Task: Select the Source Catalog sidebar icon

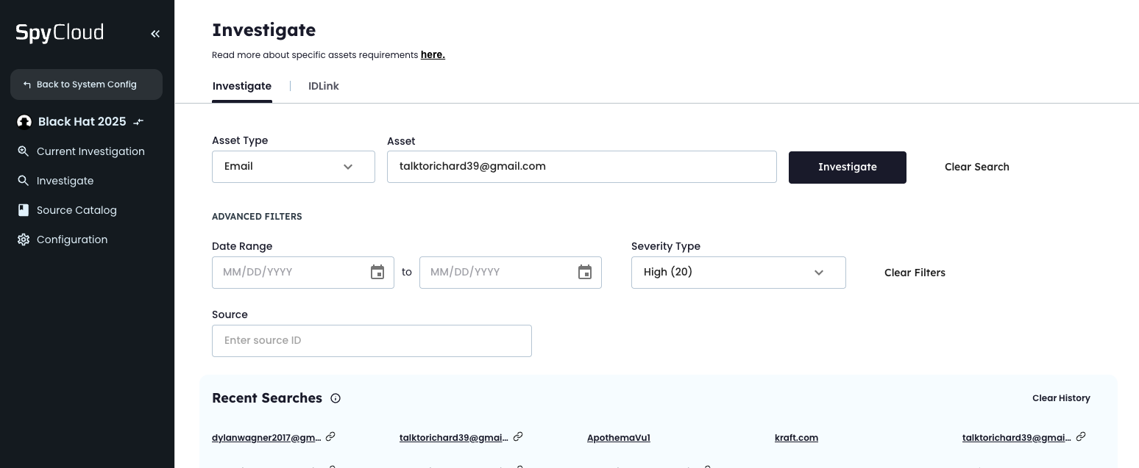Action: tap(23, 209)
